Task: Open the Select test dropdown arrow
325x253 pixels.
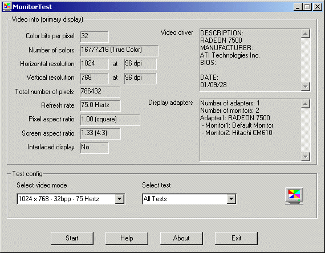Action: point(231,199)
